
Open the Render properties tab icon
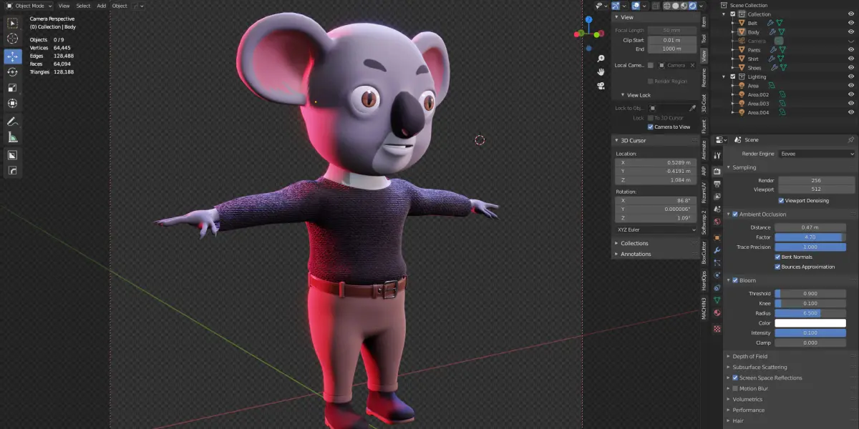click(x=717, y=172)
